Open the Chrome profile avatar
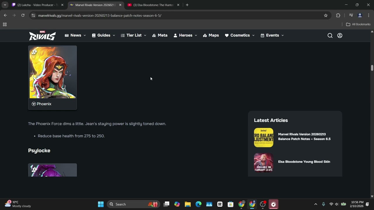The height and width of the screenshot is (210, 374). pyautogui.click(x=360, y=15)
